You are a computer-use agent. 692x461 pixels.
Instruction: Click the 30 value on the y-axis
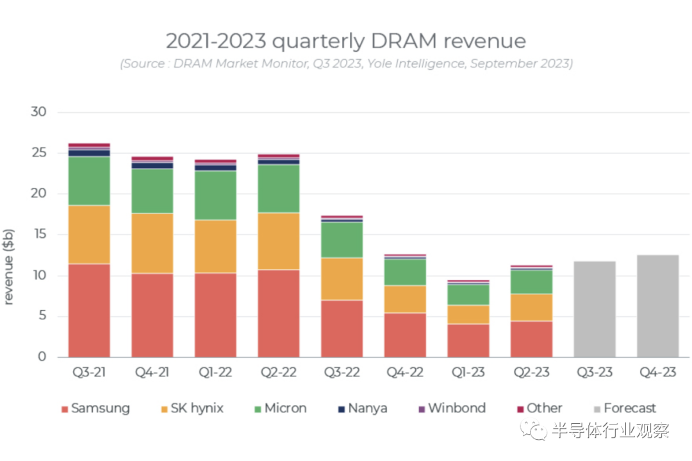(x=39, y=112)
